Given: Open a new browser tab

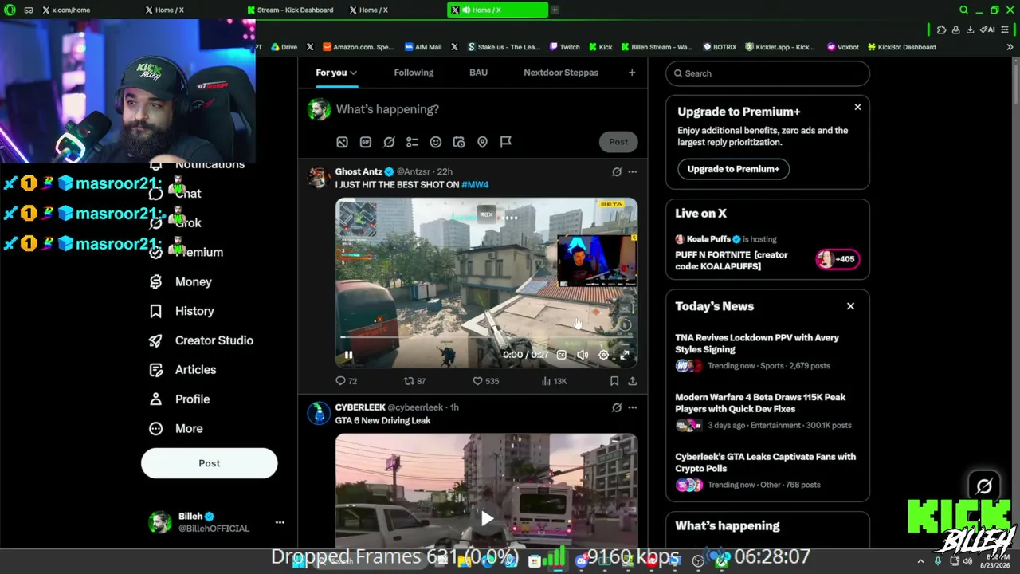Looking at the screenshot, I should point(555,10).
